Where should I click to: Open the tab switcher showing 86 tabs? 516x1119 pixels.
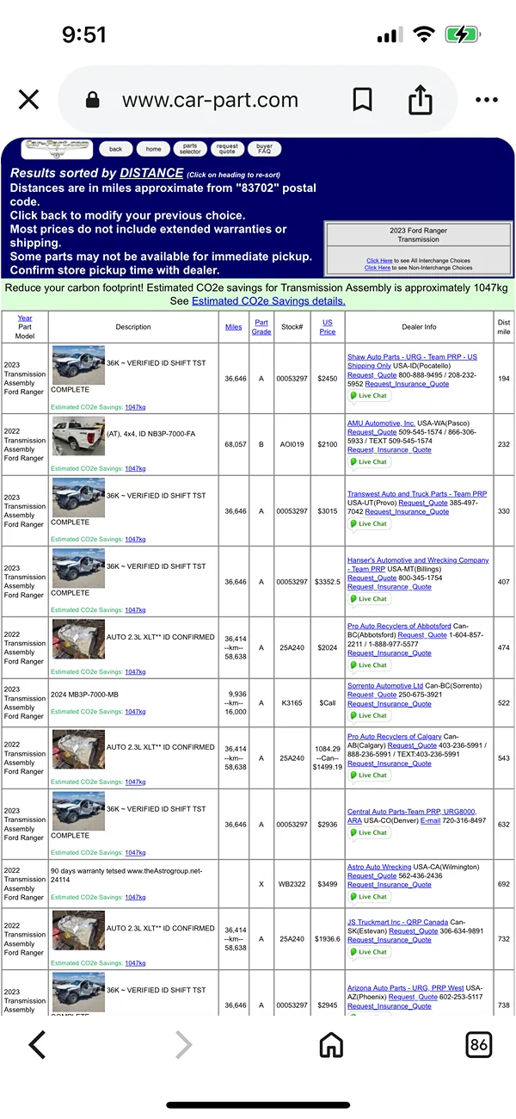point(479,1045)
